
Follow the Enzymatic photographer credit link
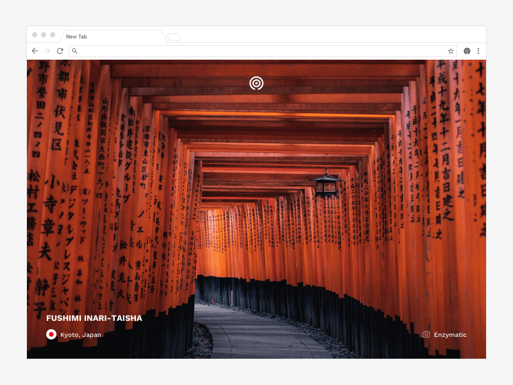(x=450, y=334)
